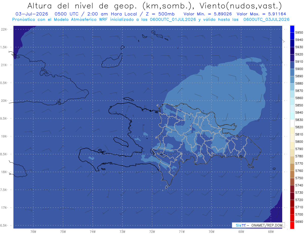Screen dimensions: 304x235
Task: Click the '76W' longitude label
Action: point(33,231)
